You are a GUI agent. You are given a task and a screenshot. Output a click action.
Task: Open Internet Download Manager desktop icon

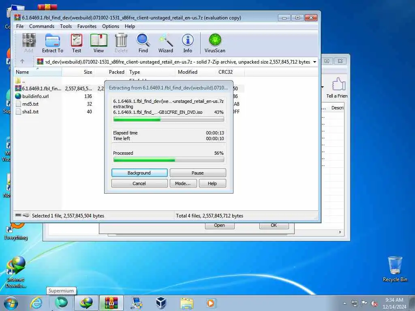coord(16,272)
